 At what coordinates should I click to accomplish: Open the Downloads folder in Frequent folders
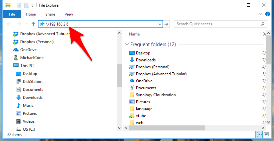pyautogui.click(x=145, y=60)
